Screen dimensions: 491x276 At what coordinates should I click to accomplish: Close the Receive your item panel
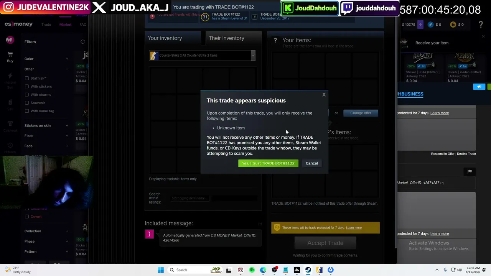coord(483,37)
